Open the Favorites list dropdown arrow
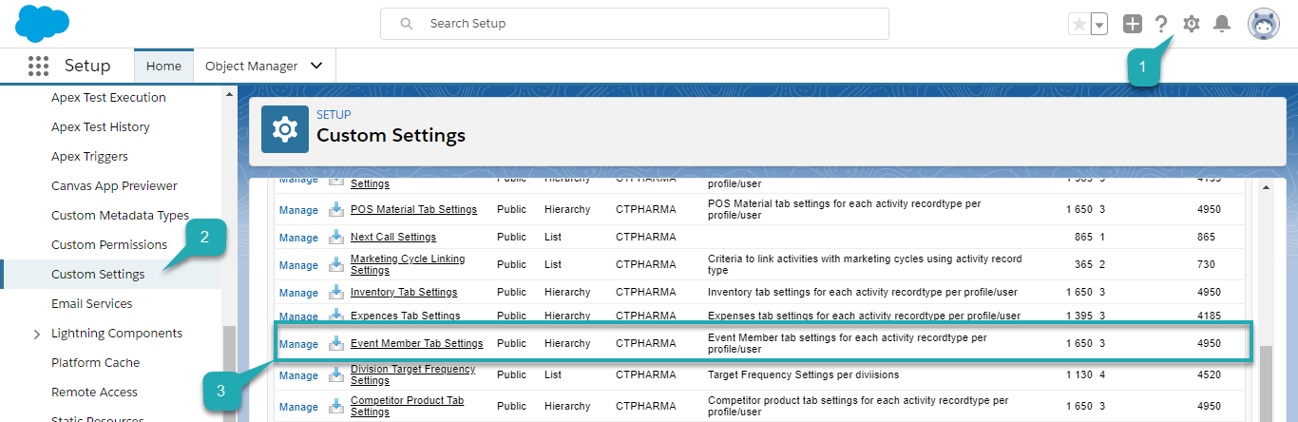Image resolution: width=1298 pixels, height=422 pixels. pyautogui.click(x=1098, y=25)
